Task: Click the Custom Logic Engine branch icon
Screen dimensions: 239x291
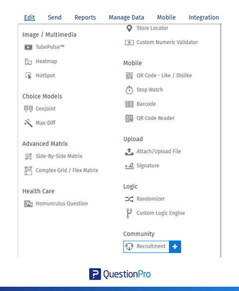Action: click(x=129, y=213)
